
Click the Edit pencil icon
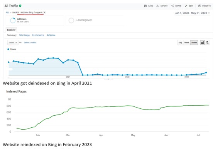[x=186, y=6]
